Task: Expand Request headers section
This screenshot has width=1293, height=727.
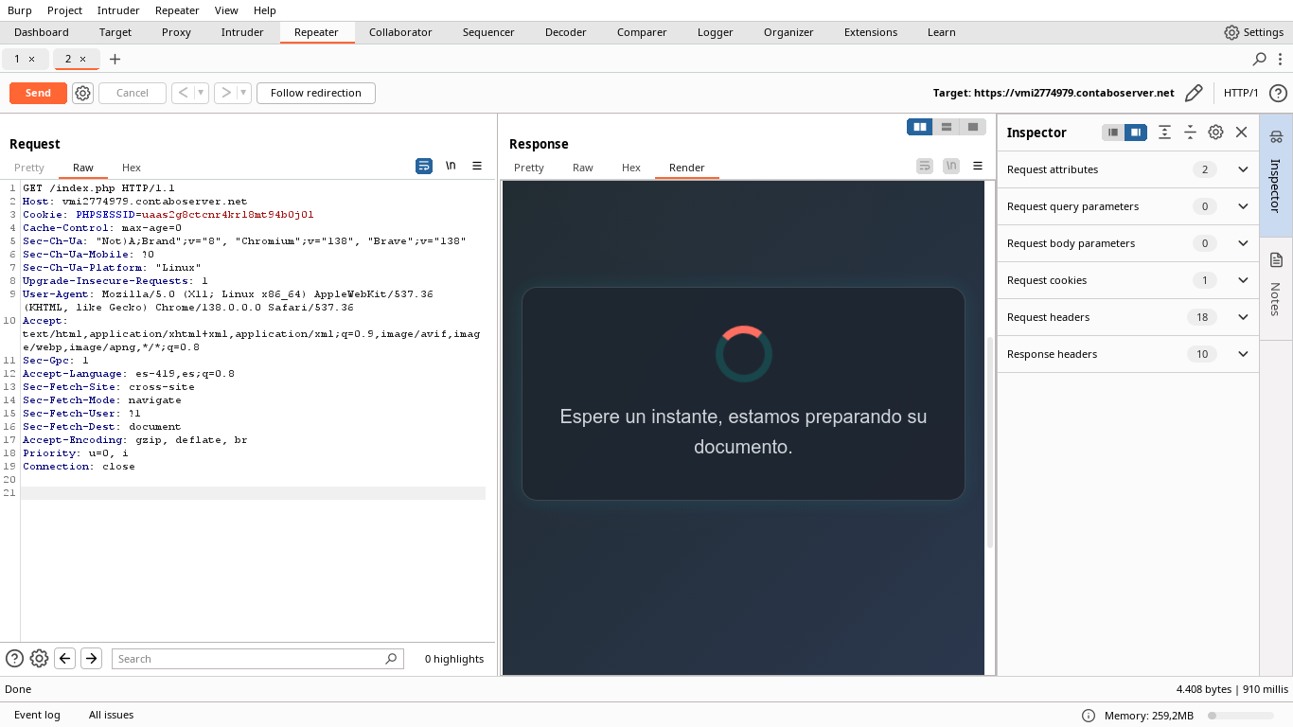Action: click(x=1243, y=317)
